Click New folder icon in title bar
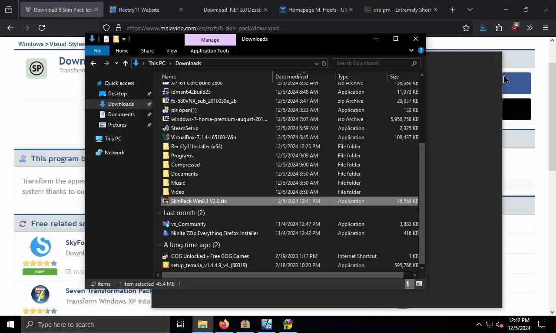This screenshot has width=556, height=333. tap(116, 39)
